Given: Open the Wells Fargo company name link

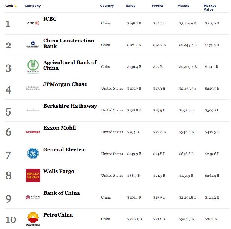Looking at the screenshot, I should pos(59,172).
